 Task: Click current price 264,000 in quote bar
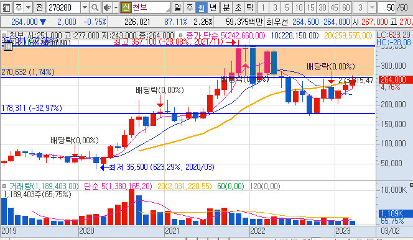pos(25,22)
